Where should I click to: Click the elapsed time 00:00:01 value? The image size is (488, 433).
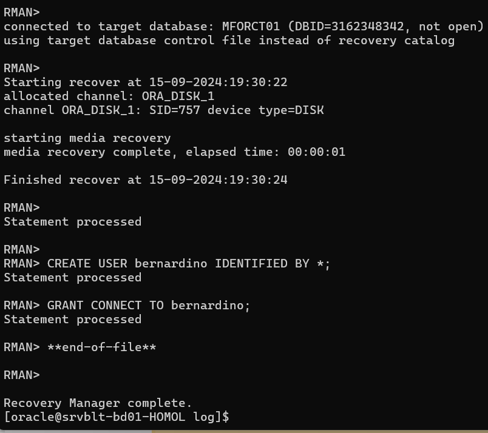click(x=316, y=152)
